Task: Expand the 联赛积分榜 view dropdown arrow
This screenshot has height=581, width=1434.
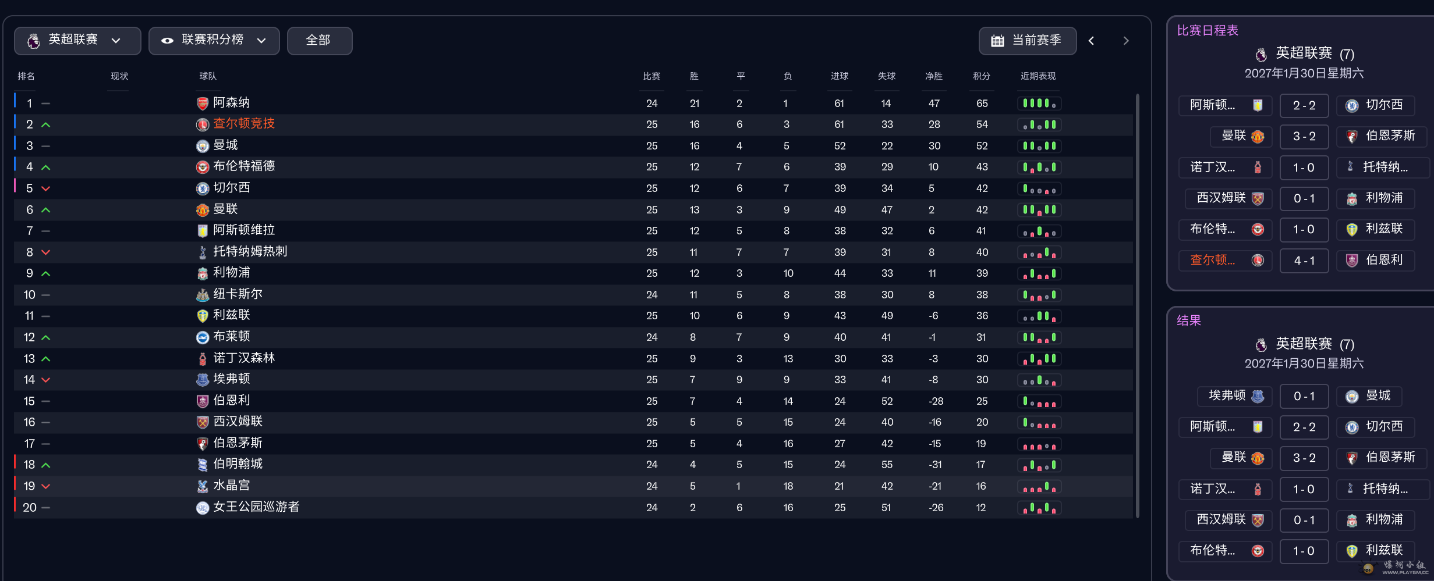Action: click(261, 41)
